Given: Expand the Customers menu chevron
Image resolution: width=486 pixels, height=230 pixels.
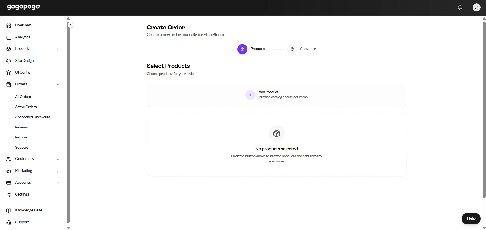Looking at the screenshot, I should pos(58,159).
